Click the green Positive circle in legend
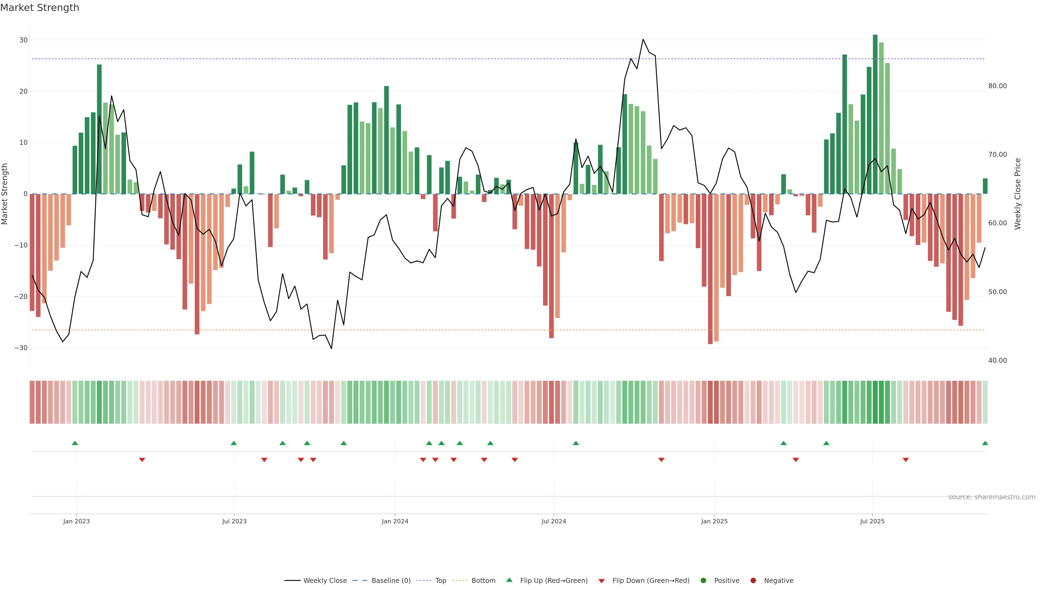 pos(703,580)
